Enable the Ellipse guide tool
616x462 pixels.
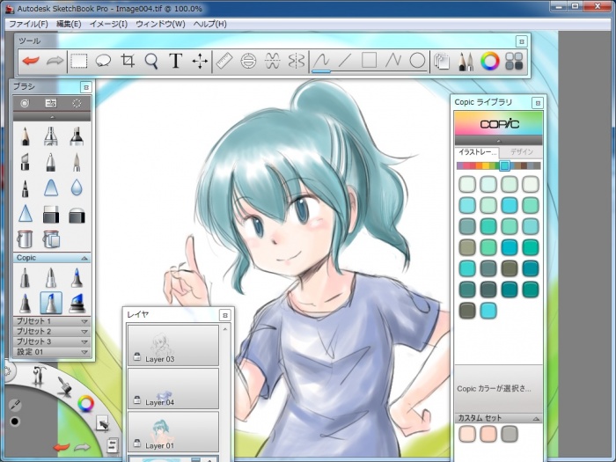click(x=248, y=62)
